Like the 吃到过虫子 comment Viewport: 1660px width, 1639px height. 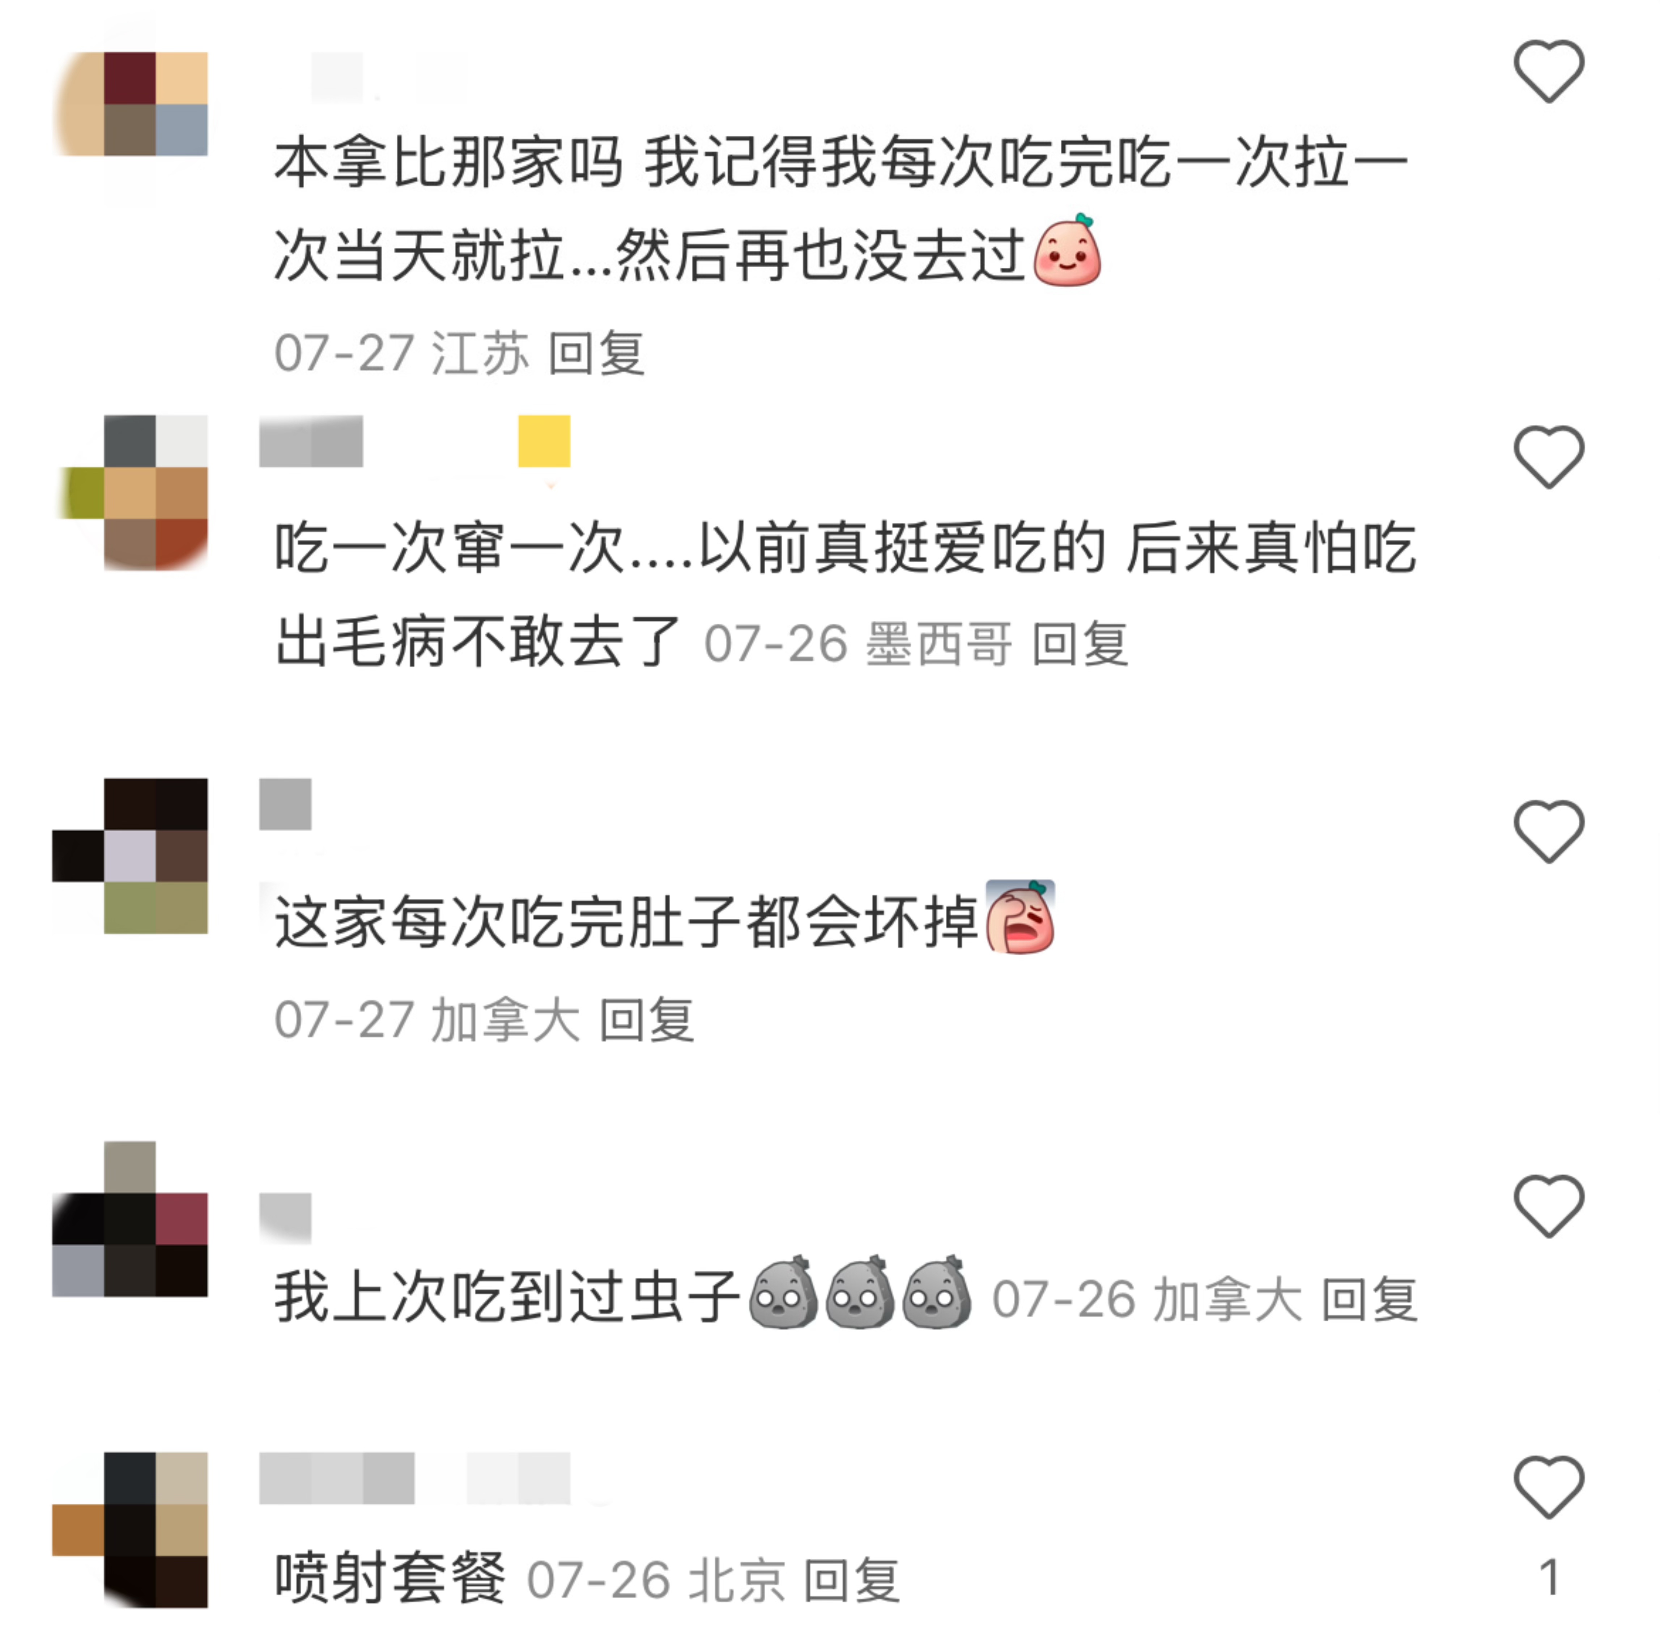coord(1548,1206)
